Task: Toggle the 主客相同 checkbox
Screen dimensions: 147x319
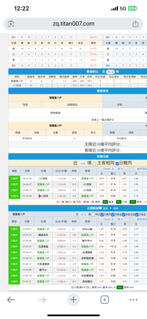Action: [94, 164]
